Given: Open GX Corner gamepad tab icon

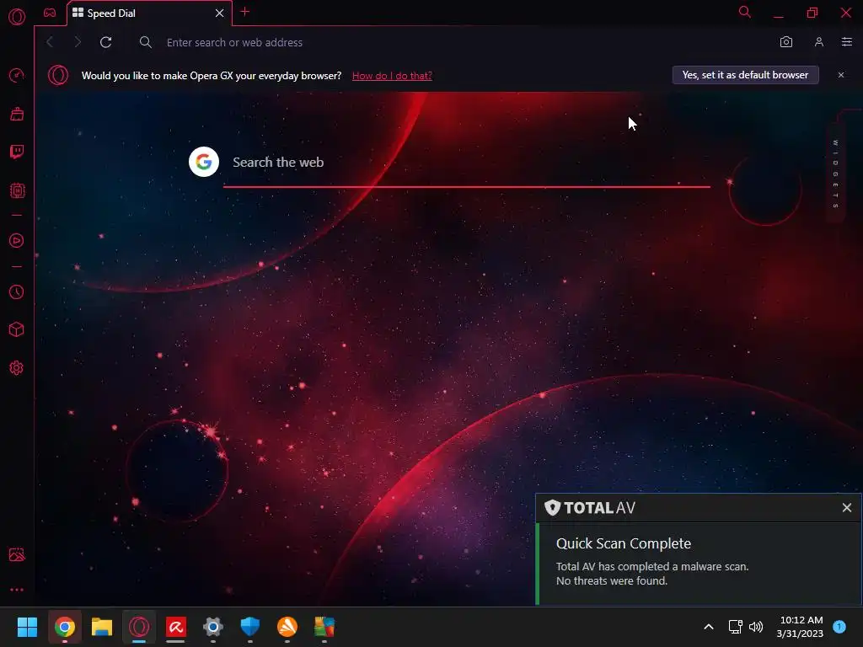Looking at the screenshot, I should coord(50,13).
